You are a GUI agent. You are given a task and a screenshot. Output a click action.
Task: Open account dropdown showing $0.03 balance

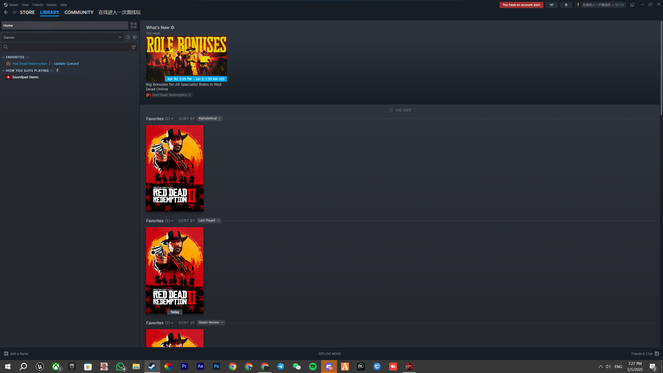[x=603, y=5]
